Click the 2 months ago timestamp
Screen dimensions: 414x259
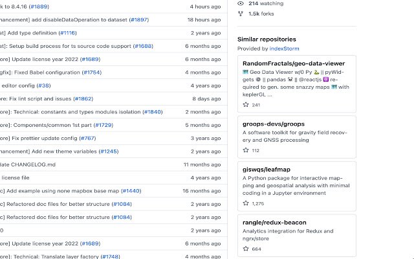coord(203,112)
